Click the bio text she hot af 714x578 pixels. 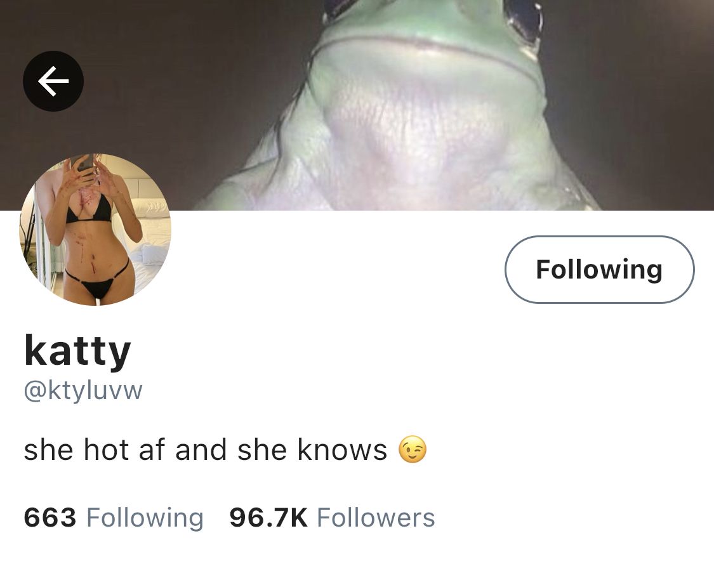96,450
